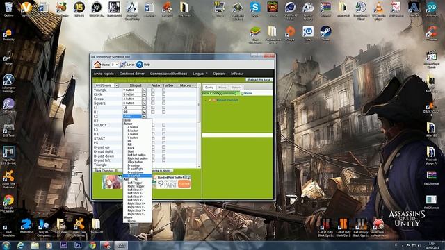
Task: Open the Triangle Xinput dropdown arrow
Action: coord(144,90)
